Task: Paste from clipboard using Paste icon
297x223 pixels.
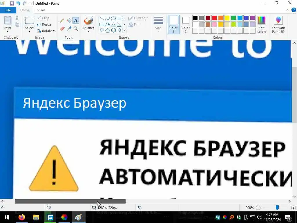Action: pyautogui.click(x=8, y=21)
